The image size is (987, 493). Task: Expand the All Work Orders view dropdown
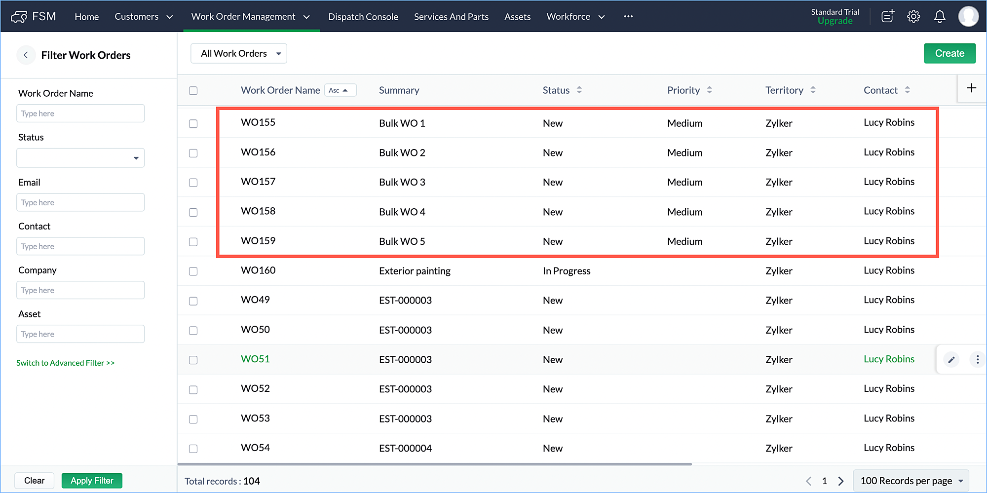point(239,53)
